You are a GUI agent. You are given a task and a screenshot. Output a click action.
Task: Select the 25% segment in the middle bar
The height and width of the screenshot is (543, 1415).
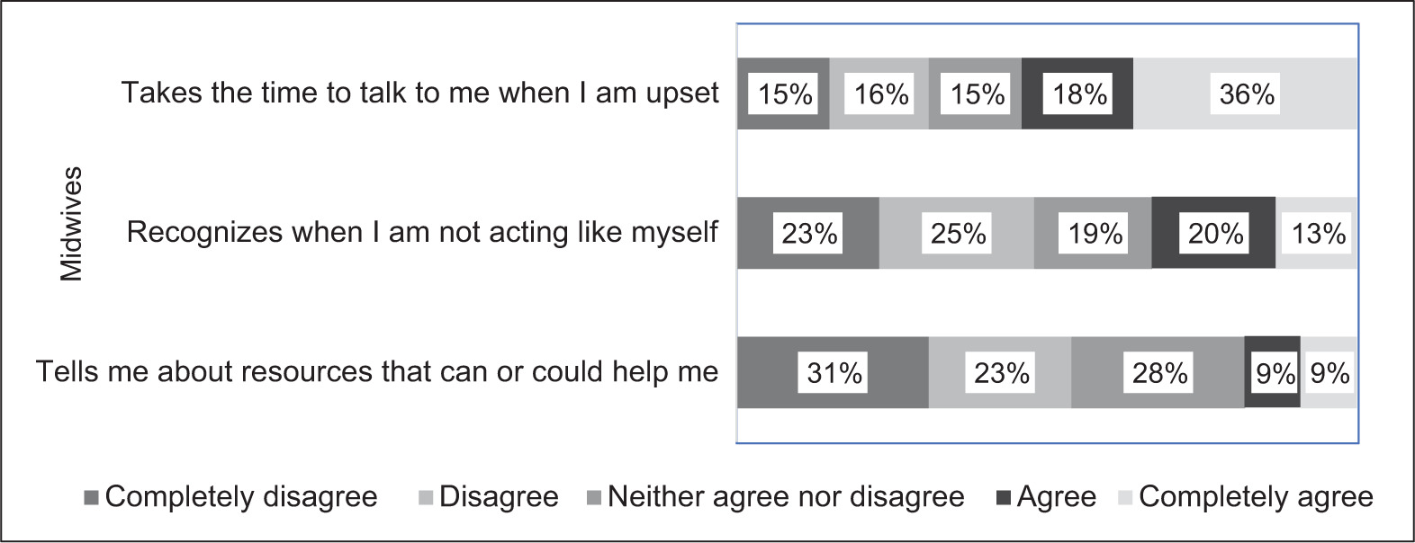(x=957, y=233)
